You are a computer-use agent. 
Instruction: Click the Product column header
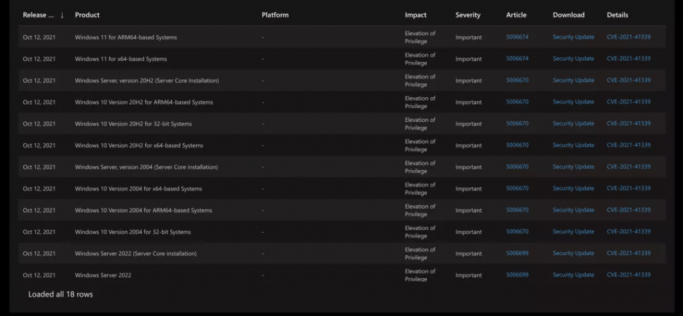click(87, 15)
